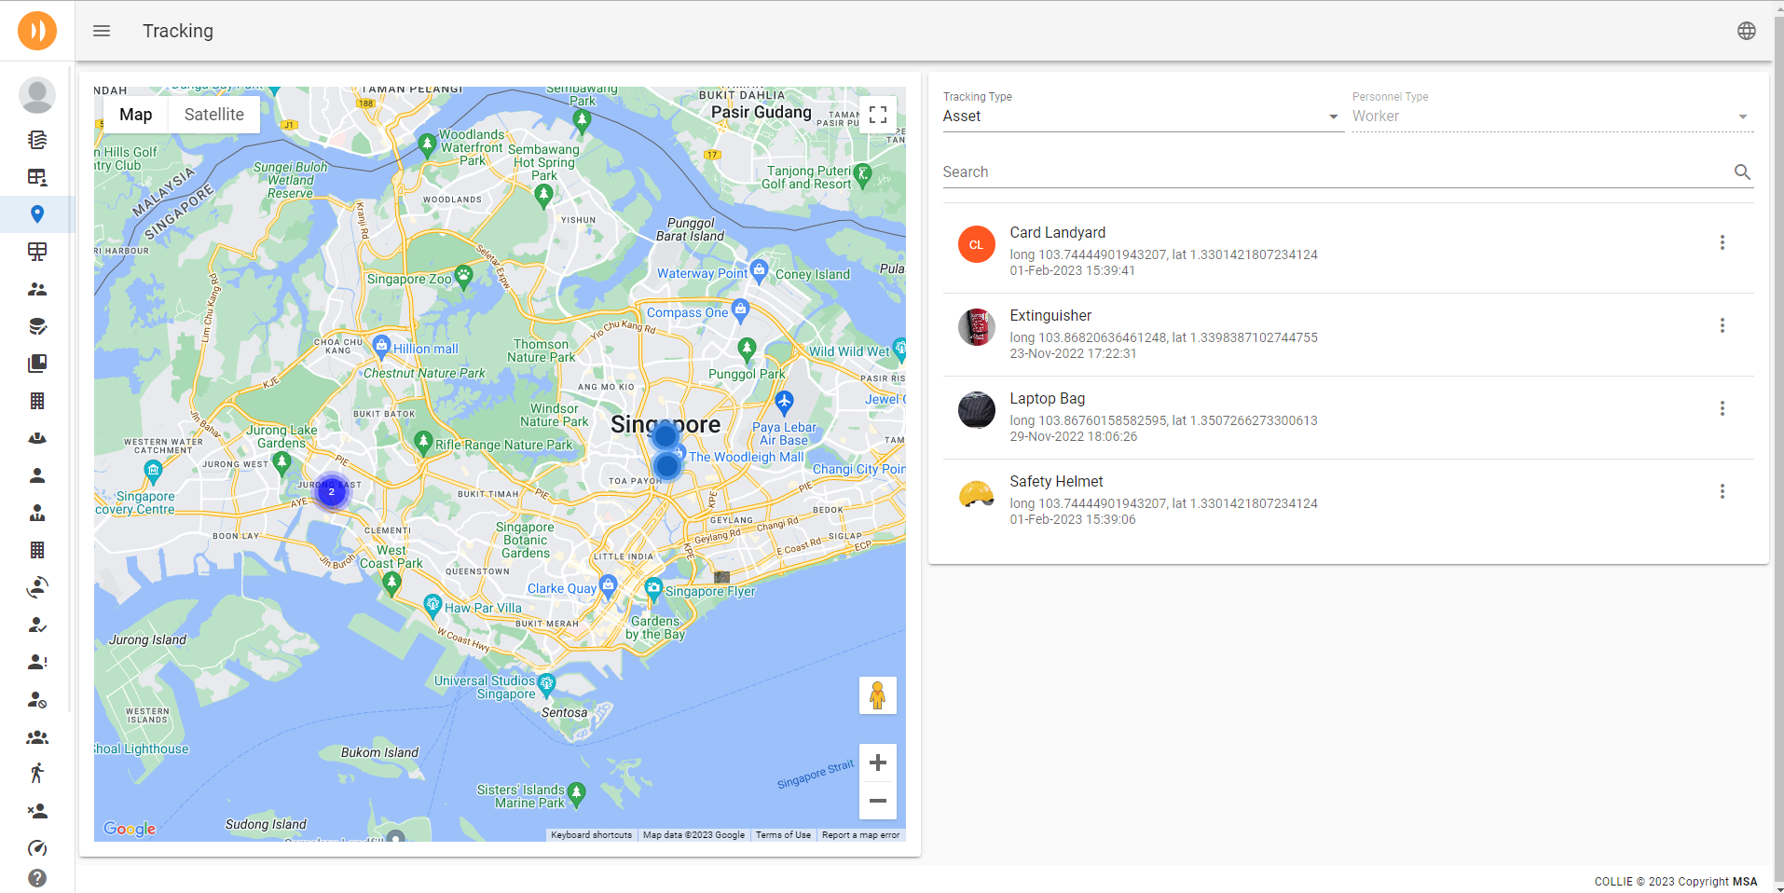Open the user profile avatar

point(37,95)
